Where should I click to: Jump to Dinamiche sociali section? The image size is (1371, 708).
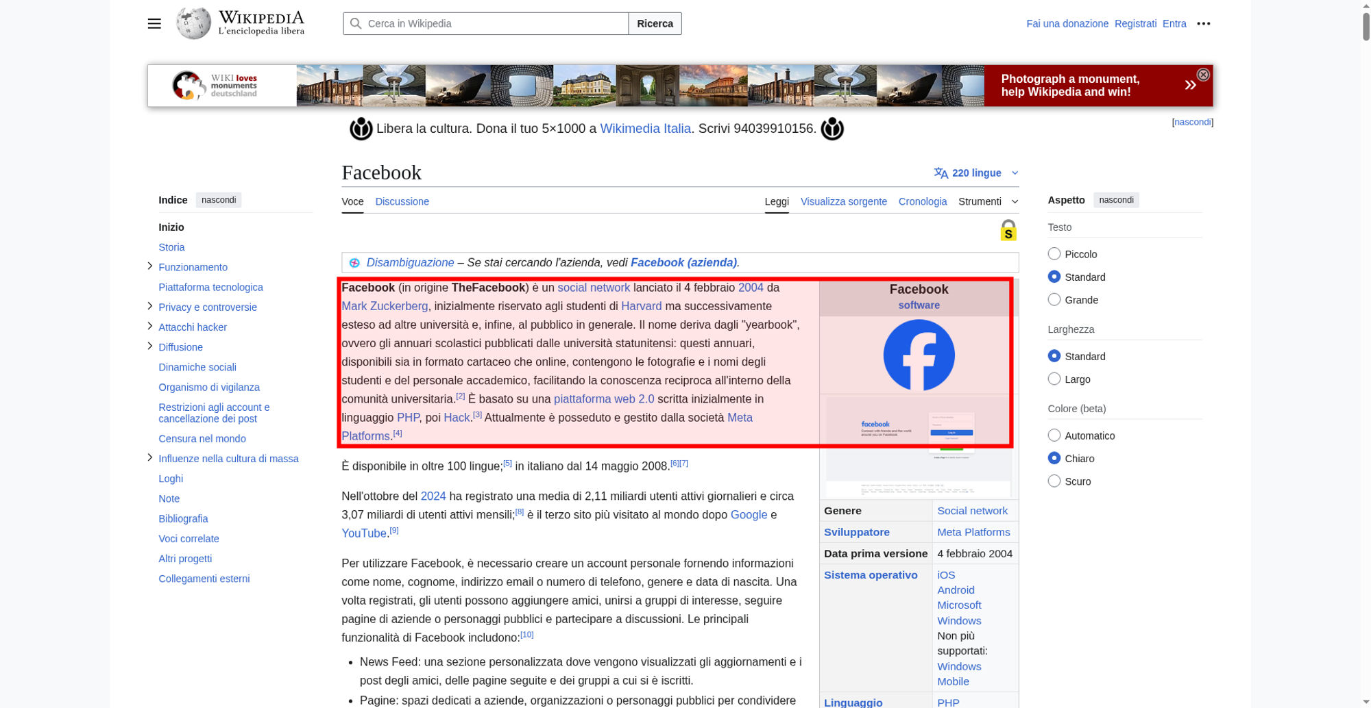click(197, 367)
